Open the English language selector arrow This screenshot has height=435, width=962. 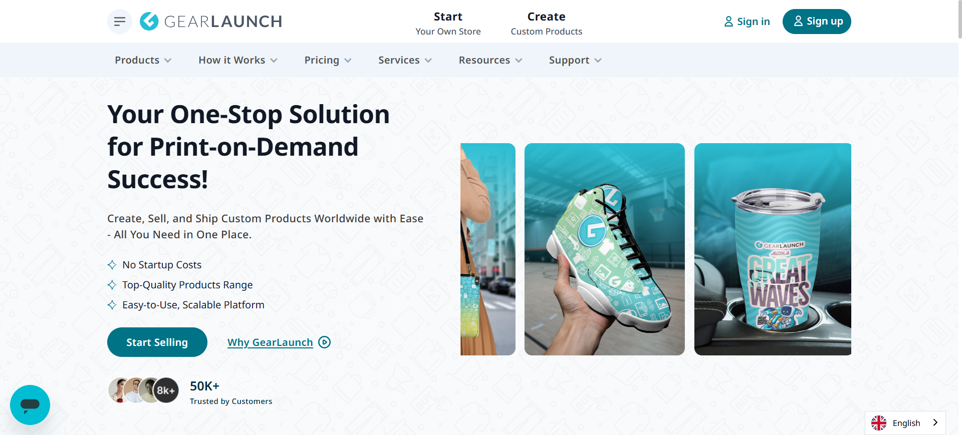935,423
